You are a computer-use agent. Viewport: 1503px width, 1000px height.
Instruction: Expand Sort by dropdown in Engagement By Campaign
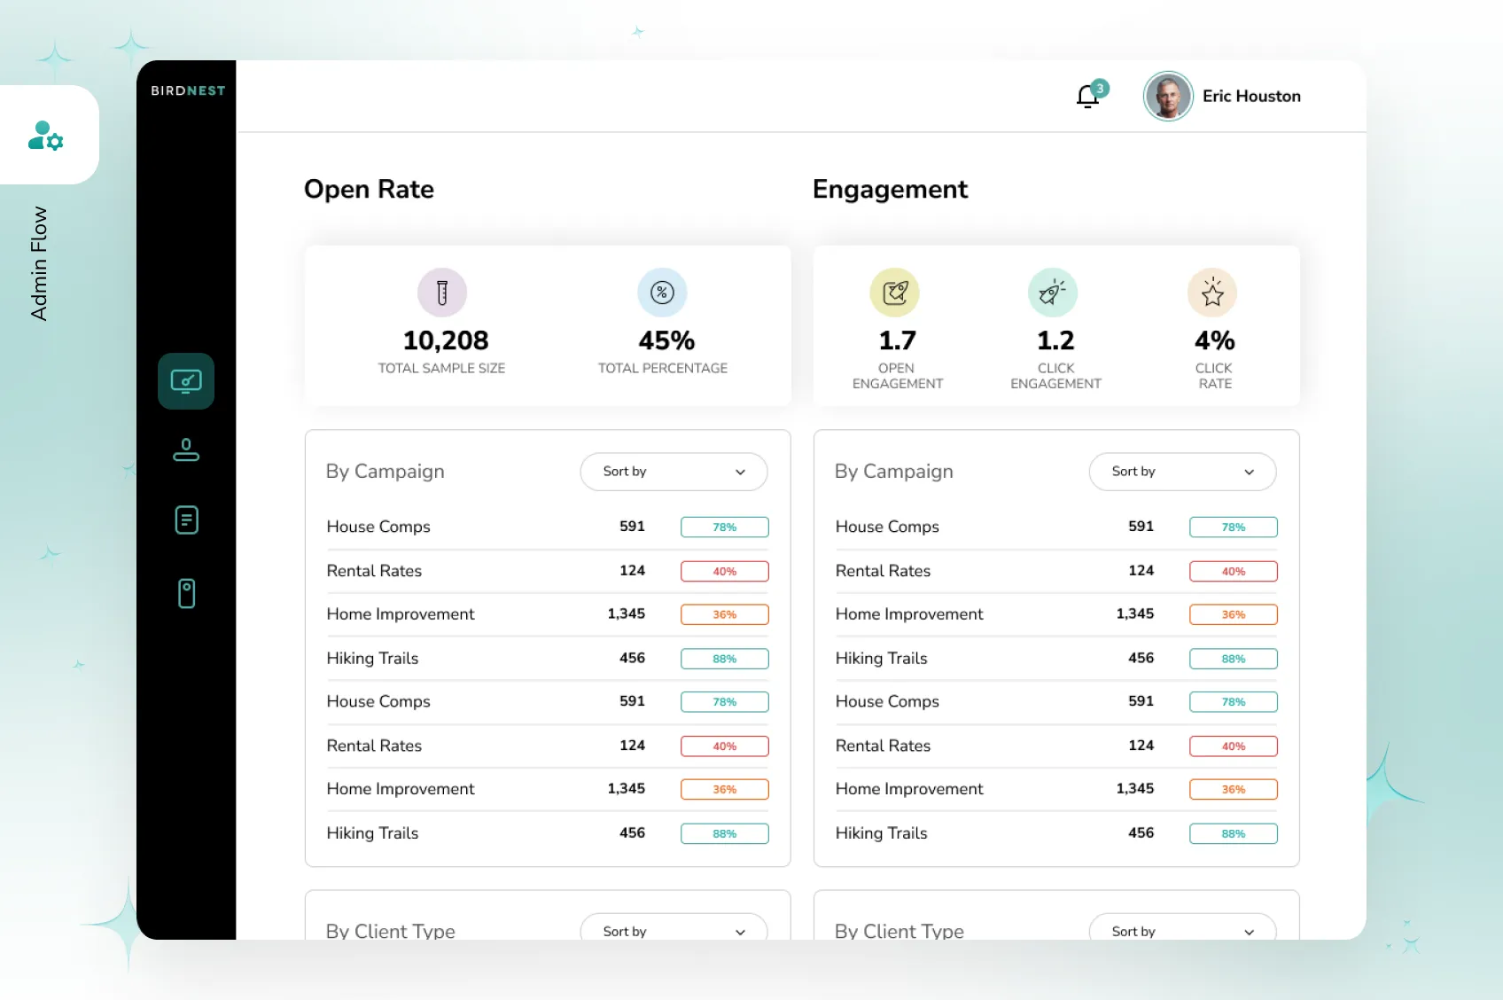pyautogui.click(x=1182, y=472)
